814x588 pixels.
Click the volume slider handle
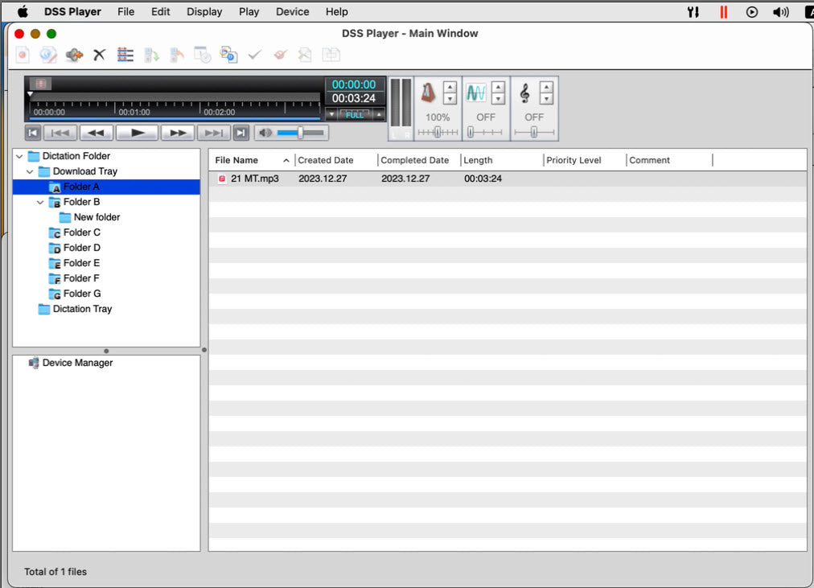[300, 133]
